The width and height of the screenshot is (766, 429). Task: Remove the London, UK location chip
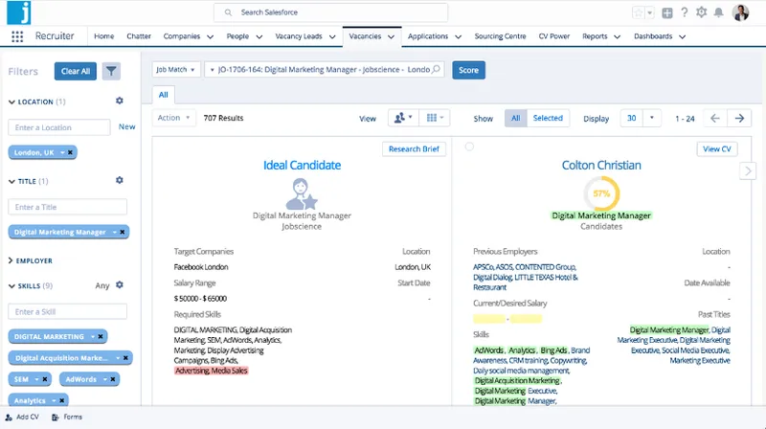70,152
